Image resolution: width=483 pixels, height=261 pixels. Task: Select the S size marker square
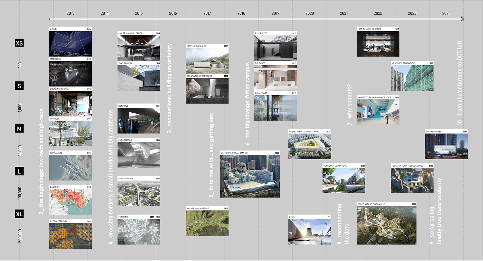point(19,86)
